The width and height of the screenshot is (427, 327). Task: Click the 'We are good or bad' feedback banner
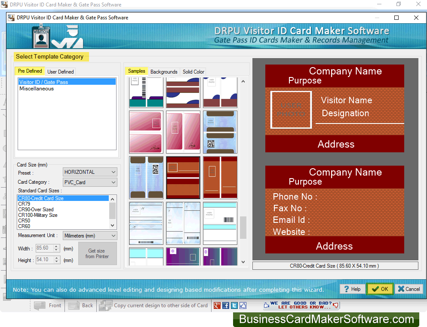301,305
